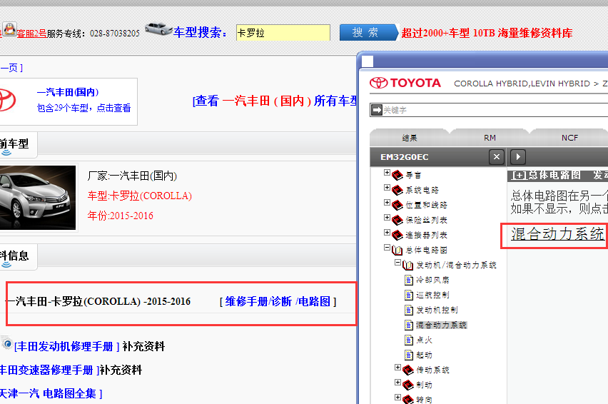Click the red book icon for 系统电路
Image resolution: width=608 pixels, height=404 pixels.
[x=397, y=190]
